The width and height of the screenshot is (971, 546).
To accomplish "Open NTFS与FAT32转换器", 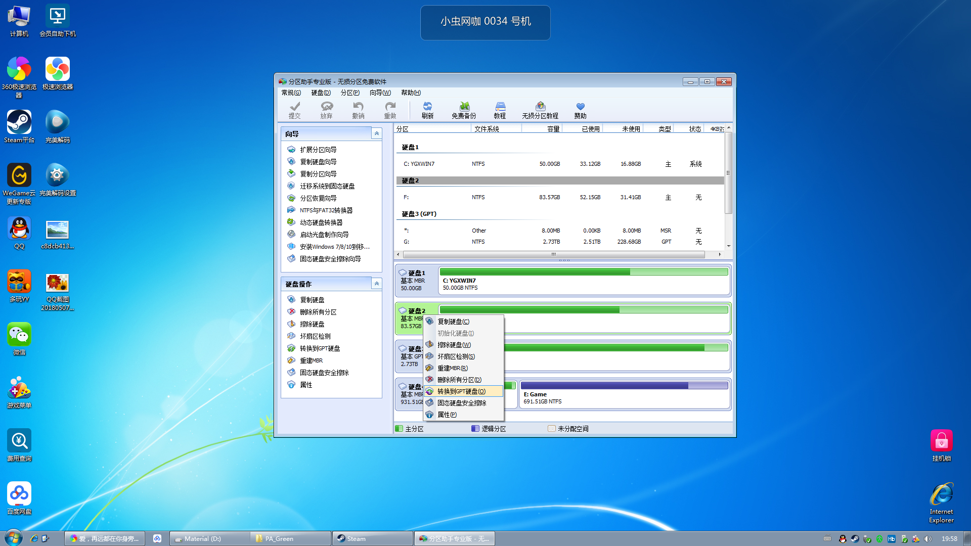I will coord(326,210).
